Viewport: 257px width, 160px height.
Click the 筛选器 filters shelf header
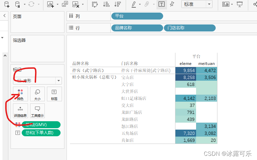(19, 40)
